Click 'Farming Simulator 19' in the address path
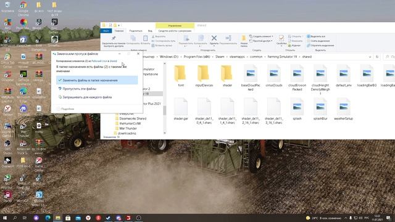Viewport: 395px width, 222px height. pos(282,57)
